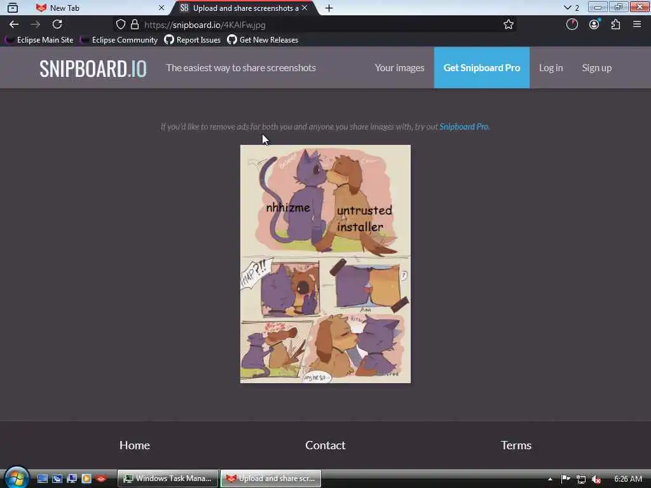Click the uploaded comic image

(x=325, y=264)
